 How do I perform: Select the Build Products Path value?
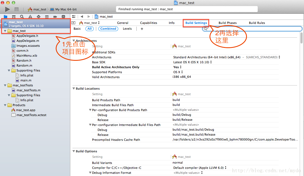[x=176, y=100]
